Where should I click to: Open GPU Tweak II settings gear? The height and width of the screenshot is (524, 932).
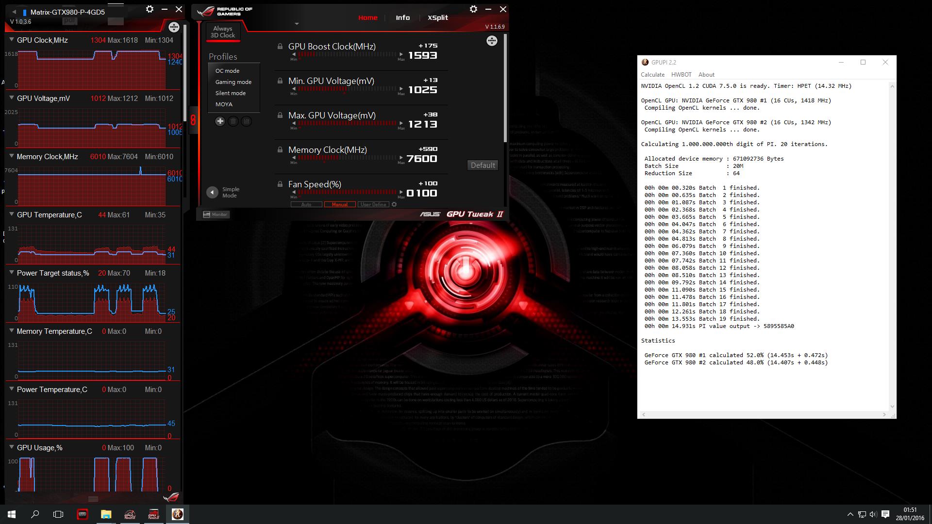(x=473, y=9)
